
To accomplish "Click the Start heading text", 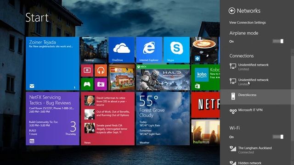I will (37, 17).
